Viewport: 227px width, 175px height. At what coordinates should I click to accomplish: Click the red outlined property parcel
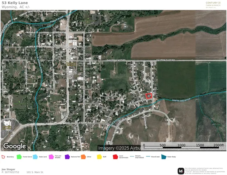pyautogui.click(x=149, y=96)
